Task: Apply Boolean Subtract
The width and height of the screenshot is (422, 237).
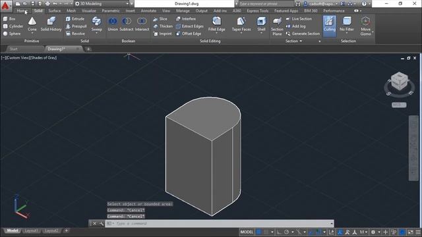Action: click(x=126, y=24)
